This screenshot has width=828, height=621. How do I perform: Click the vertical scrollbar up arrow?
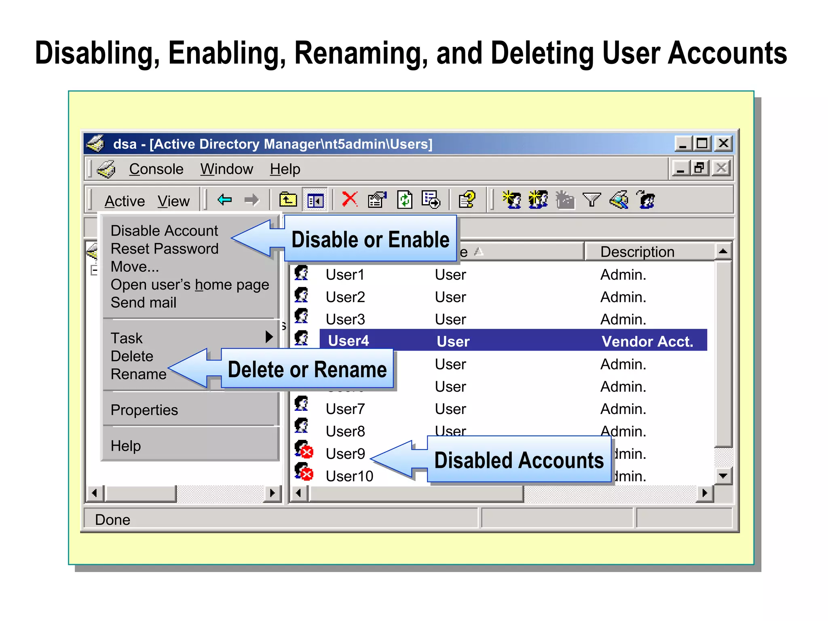(x=723, y=251)
